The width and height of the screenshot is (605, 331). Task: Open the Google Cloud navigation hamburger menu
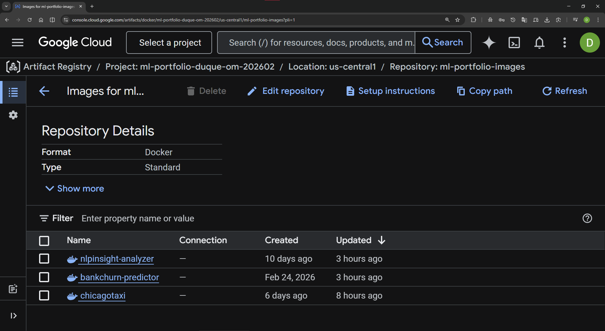tap(18, 43)
